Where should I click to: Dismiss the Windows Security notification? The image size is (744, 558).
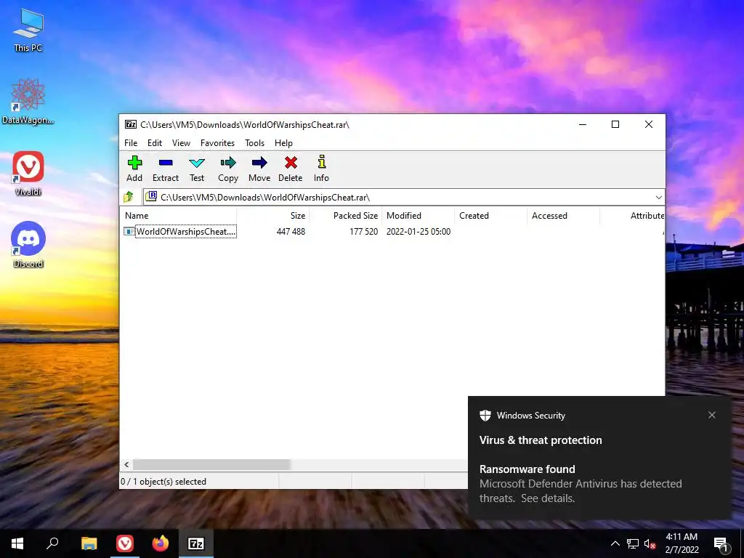click(x=712, y=415)
